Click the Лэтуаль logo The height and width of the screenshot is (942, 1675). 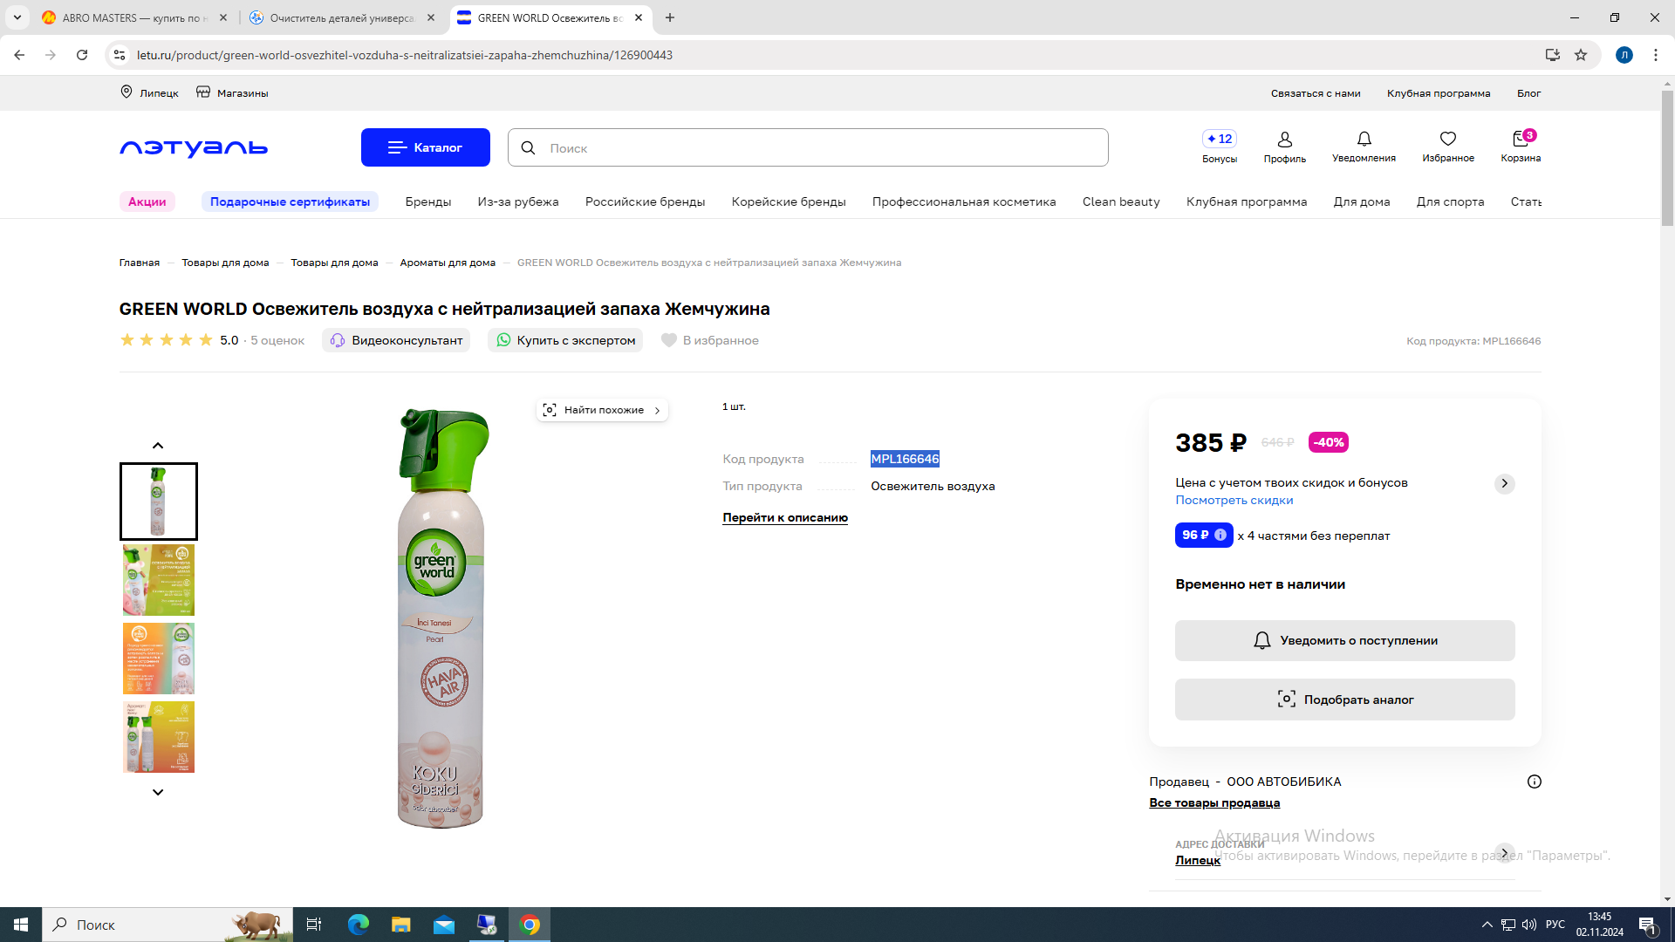coord(194,148)
